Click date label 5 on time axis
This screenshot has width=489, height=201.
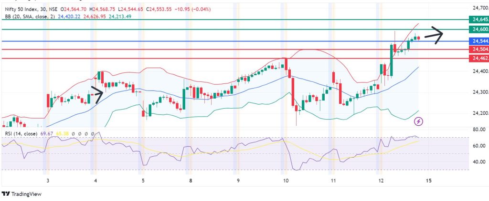click(x=143, y=181)
